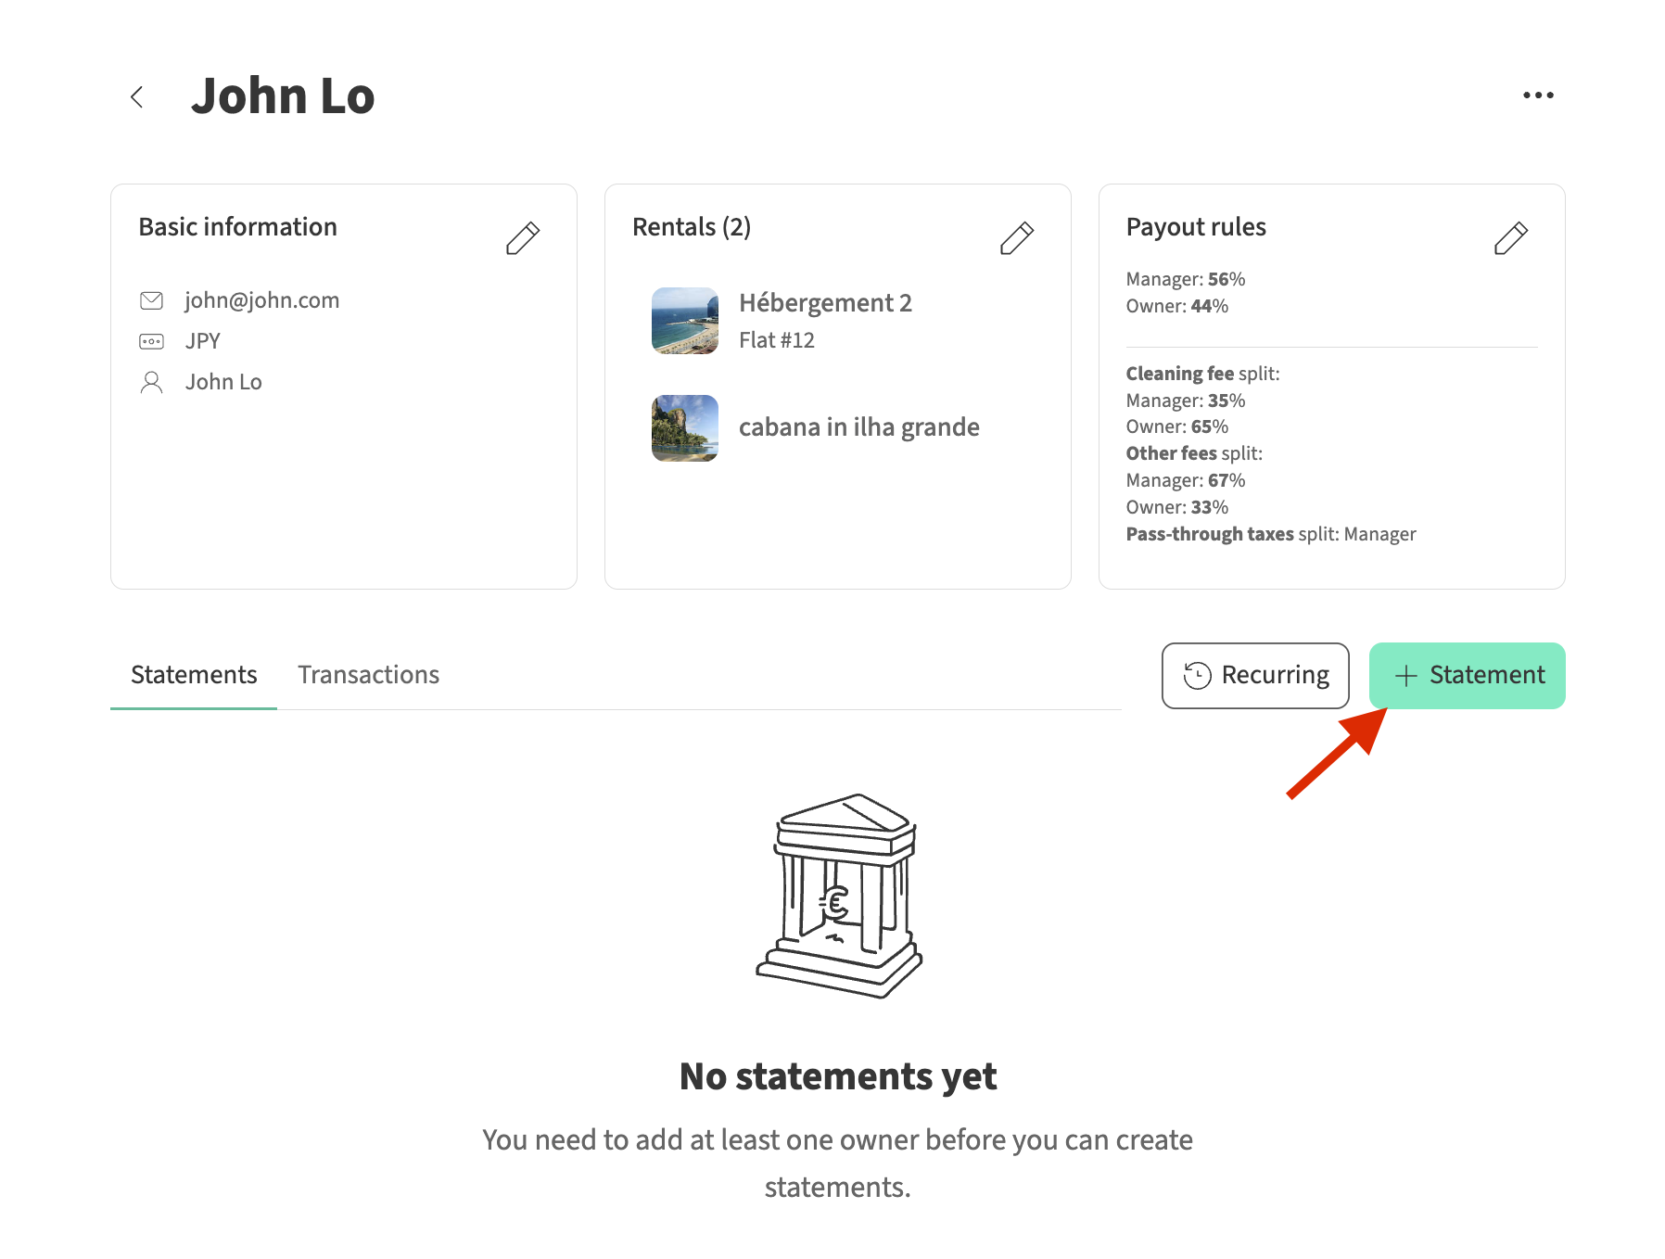Switch to the Statements tab
1665x1259 pixels.
(x=194, y=675)
